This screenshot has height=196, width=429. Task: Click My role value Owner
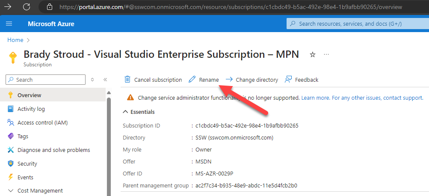click(x=204, y=150)
